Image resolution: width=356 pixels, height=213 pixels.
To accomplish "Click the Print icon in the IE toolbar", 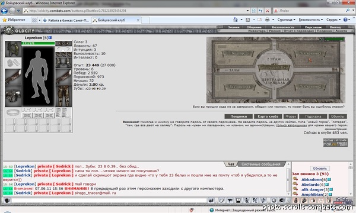I will point(267,20).
